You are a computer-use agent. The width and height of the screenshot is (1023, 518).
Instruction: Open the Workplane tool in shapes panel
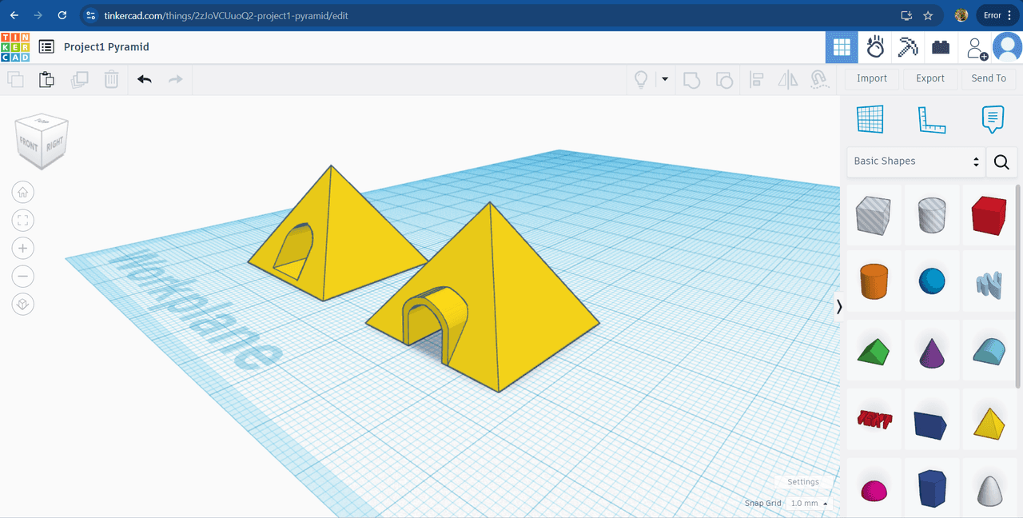click(x=870, y=119)
